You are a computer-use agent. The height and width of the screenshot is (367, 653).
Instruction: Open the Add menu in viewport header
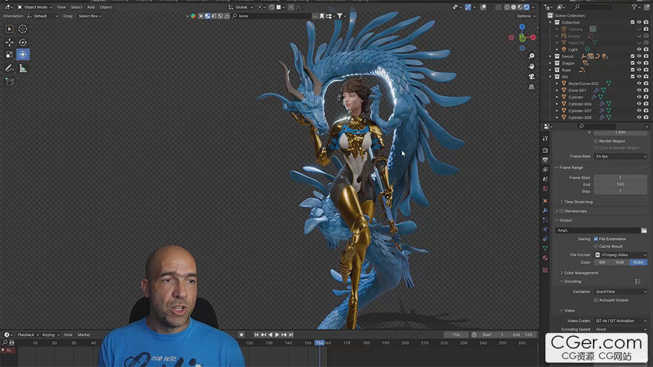[x=91, y=7]
